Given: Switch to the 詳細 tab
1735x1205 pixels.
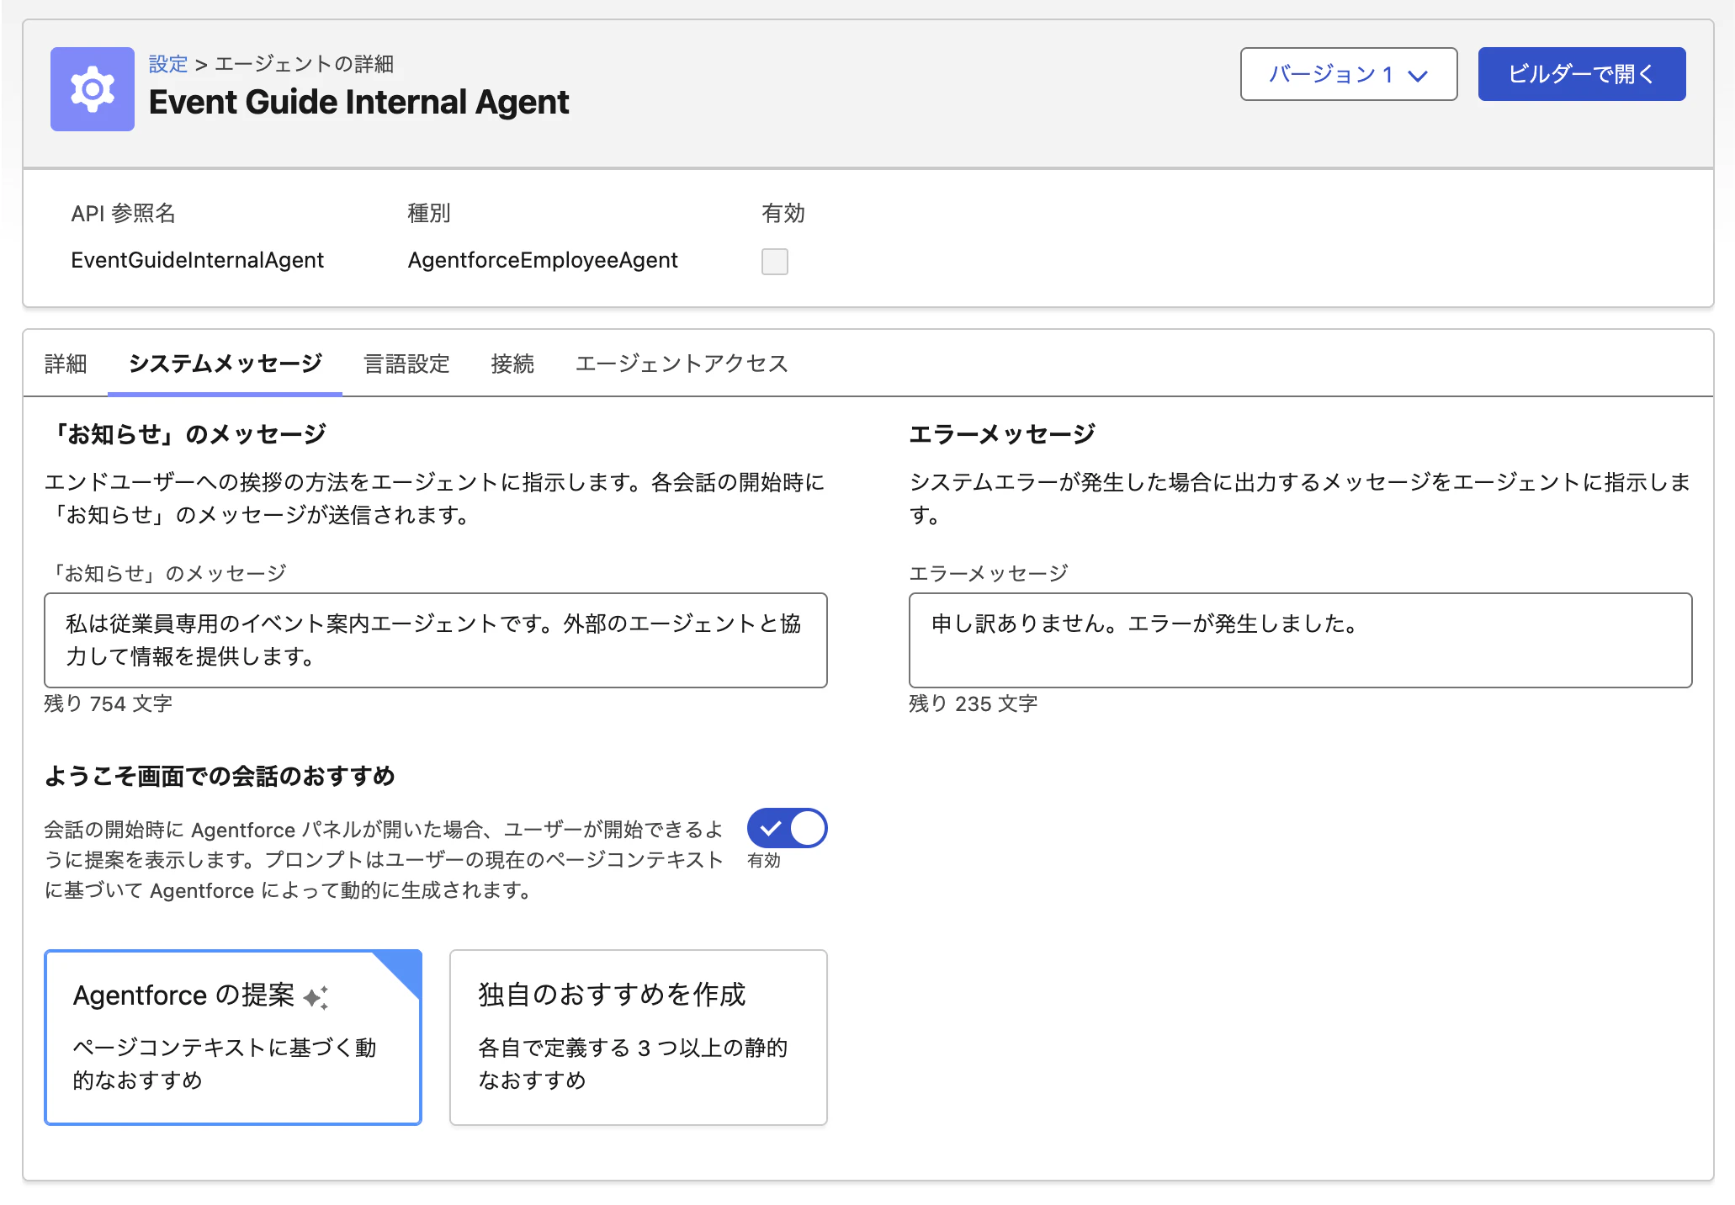Looking at the screenshot, I should pos(66,364).
